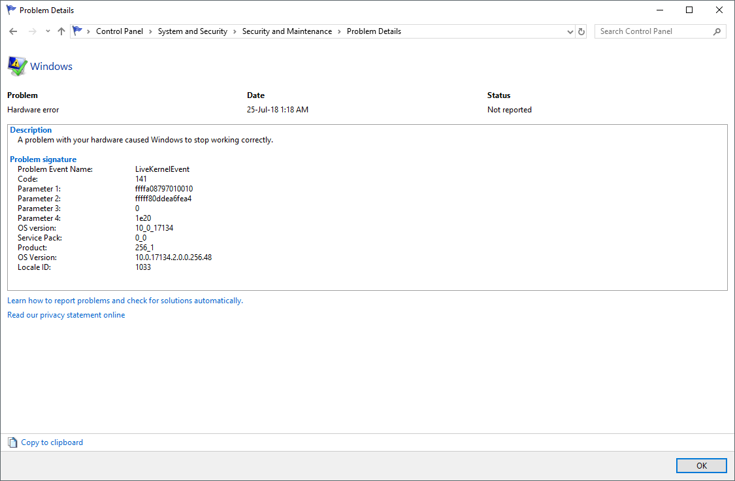735x481 pixels.
Task: Close the Problem Details window
Action: 719,10
